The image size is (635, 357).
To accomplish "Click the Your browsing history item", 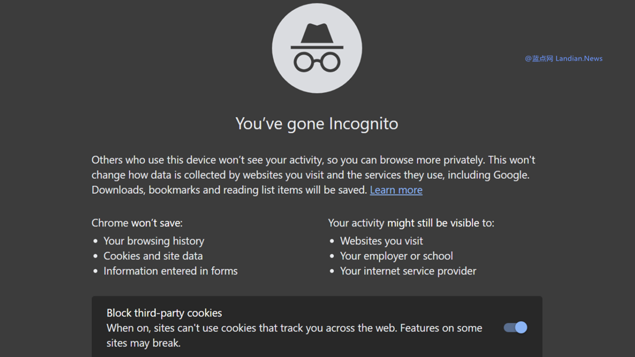I will pos(154,241).
